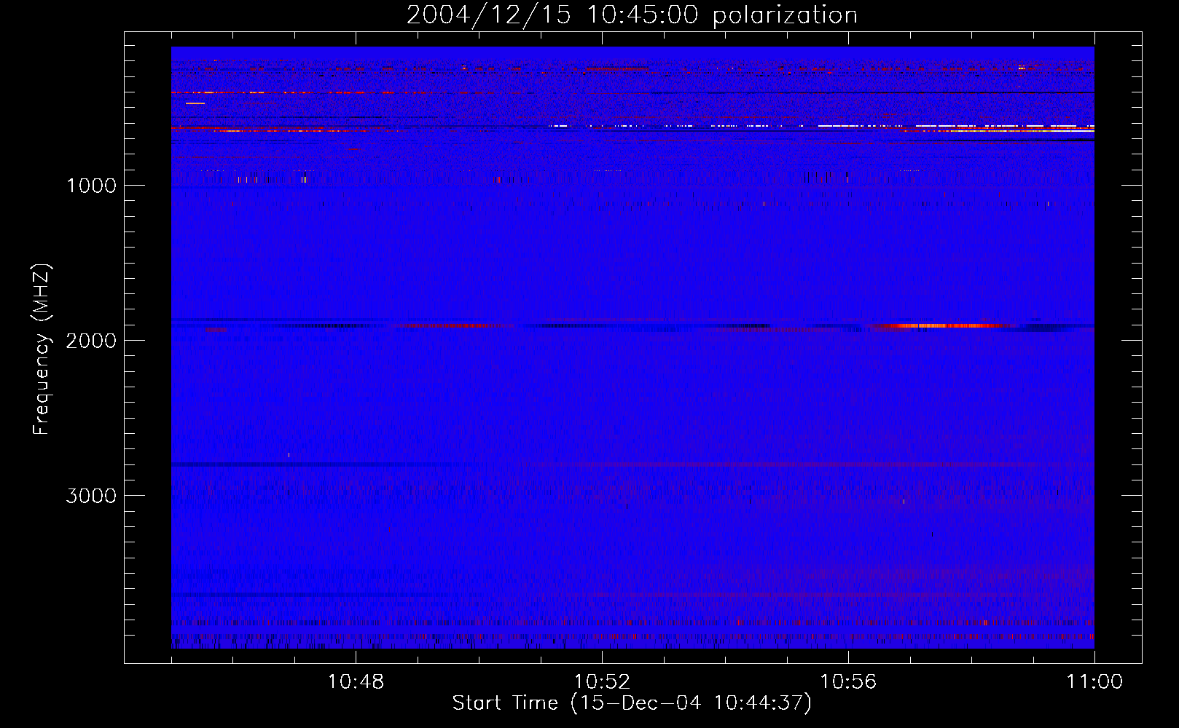Image resolution: width=1179 pixels, height=728 pixels.
Task: Click the '11:00' time tick label
Action: coord(1094,682)
